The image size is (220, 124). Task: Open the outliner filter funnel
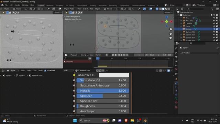pos(212,9)
